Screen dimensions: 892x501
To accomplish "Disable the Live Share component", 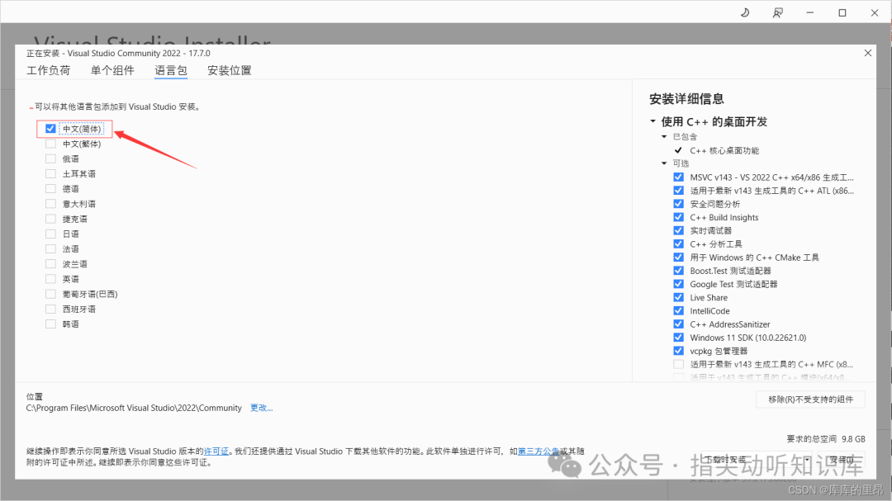I will (x=678, y=297).
